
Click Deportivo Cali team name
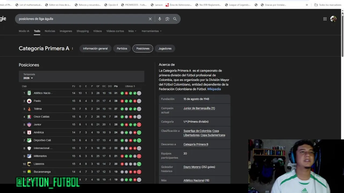click(x=42, y=140)
